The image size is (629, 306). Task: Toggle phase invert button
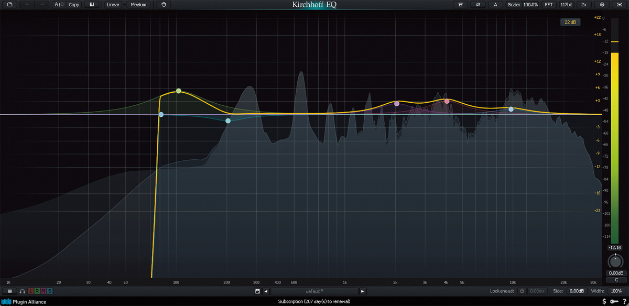click(x=478, y=5)
